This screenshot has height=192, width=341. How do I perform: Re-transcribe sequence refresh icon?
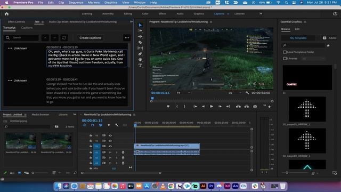coord(64,38)
